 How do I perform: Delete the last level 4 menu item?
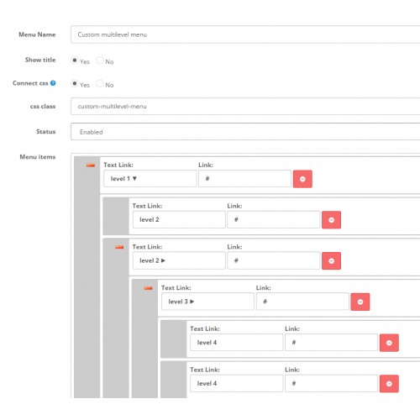point(389,384)
